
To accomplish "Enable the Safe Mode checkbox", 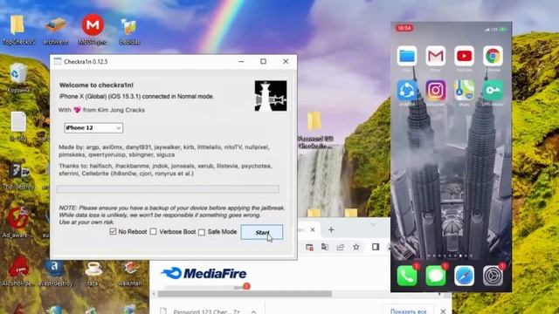I will point(202,232).
